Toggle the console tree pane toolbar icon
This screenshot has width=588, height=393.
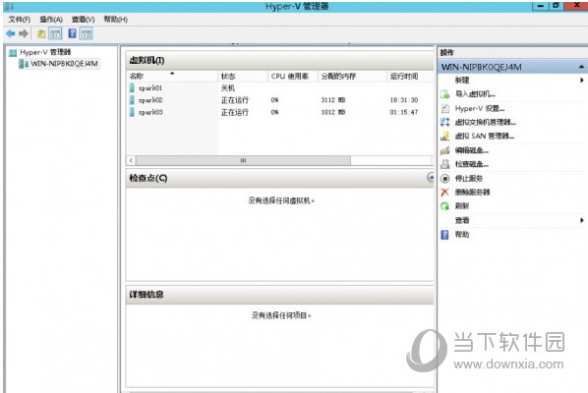55,34
